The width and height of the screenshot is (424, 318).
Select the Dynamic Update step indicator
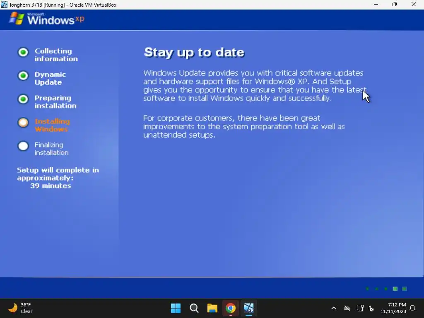coord(23,76)
